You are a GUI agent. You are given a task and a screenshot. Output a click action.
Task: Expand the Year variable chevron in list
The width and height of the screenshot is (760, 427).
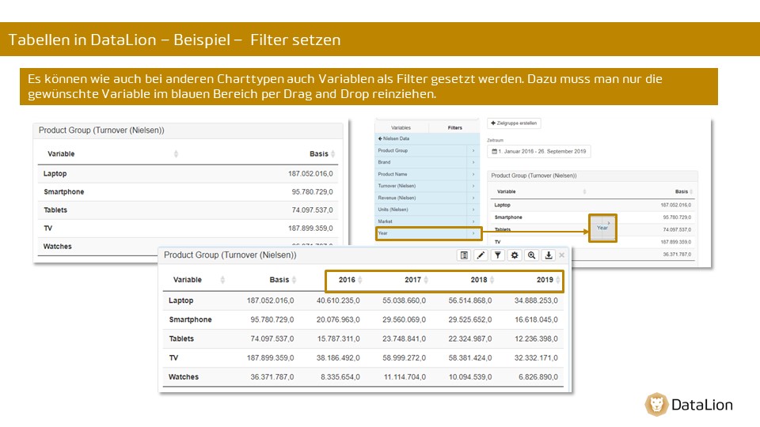[473, 233]
